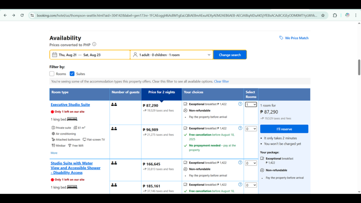The image size is (361, 203).
Task: Click 'You won't be charged yet' text
Action: (283, 144)
